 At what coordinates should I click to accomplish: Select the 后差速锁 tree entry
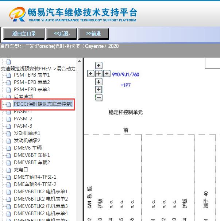(x=23, y=96)
